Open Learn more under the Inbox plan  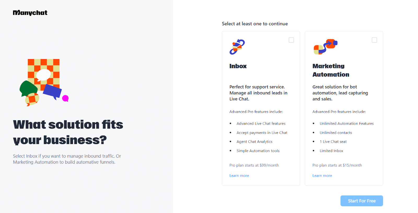(x=239, y=176)
